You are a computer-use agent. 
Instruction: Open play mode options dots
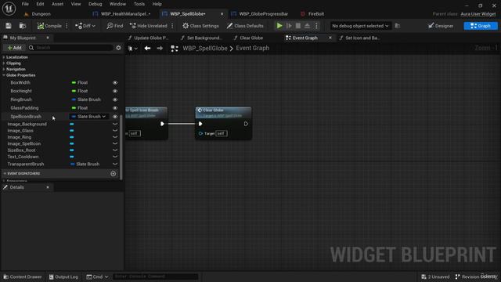point(316,26)
